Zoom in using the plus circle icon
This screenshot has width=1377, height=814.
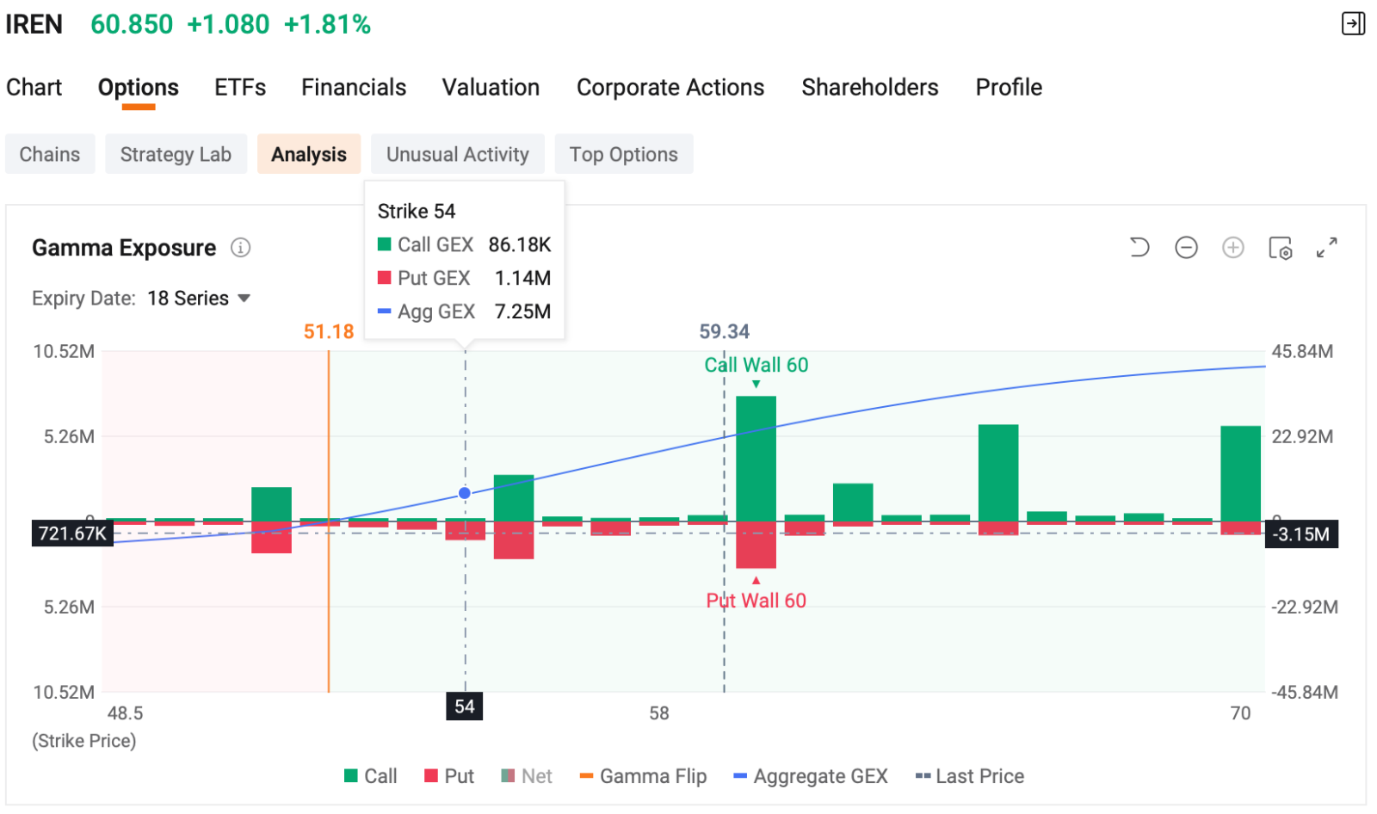[x=1233, y=248]
